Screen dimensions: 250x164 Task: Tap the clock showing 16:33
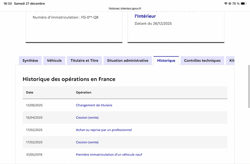point(7,3)
